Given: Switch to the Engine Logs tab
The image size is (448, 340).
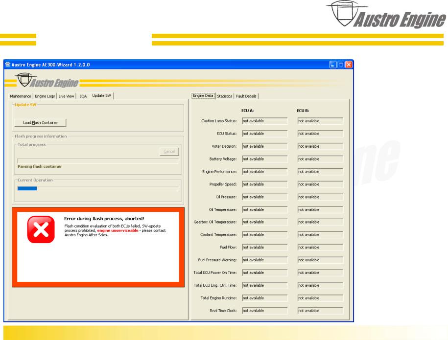Looking at the screenshot, I should click(45, 96).
